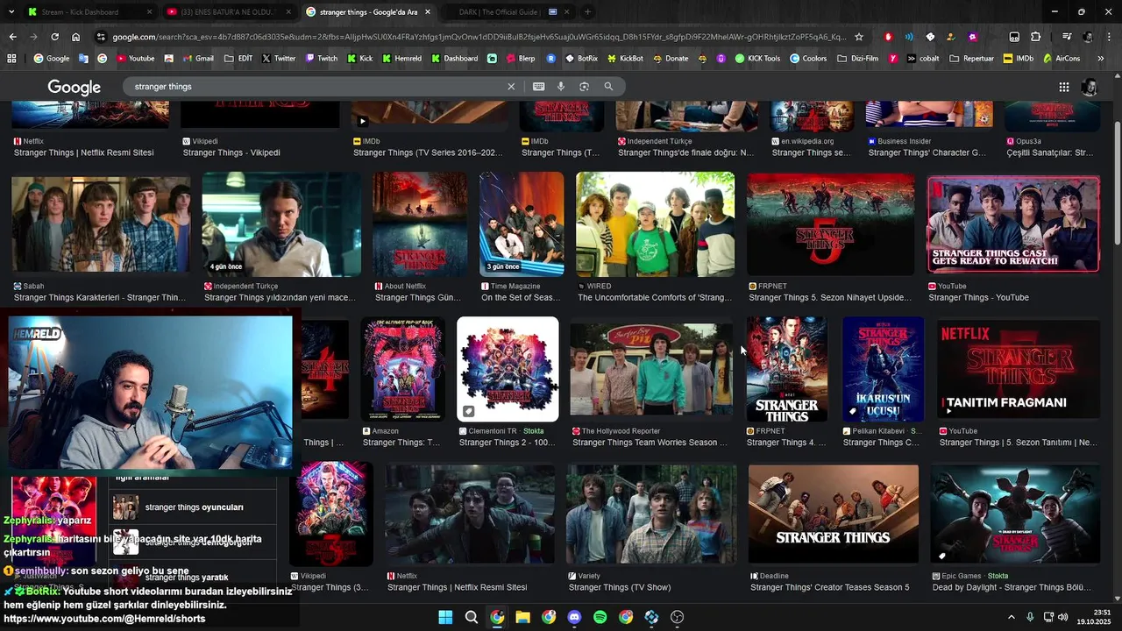This screenshot has height=631, width=1122.
Task: Open the TANITIM FRAGMANI YouTube thumbnail
Action: (1018, 369)
